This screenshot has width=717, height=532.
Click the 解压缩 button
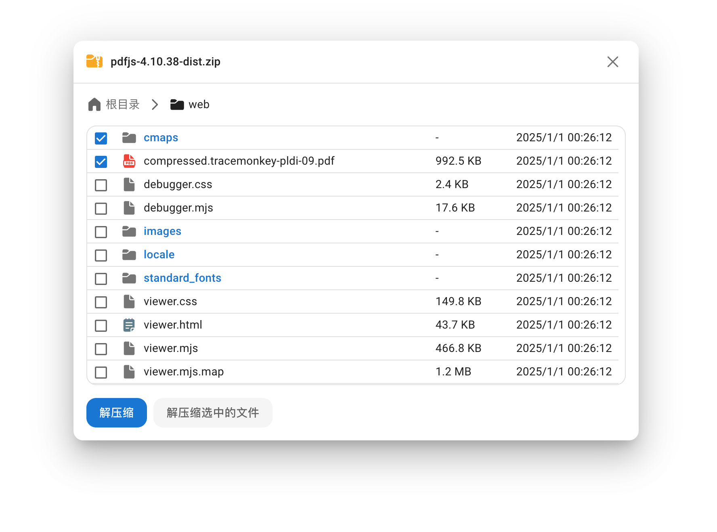116,413
